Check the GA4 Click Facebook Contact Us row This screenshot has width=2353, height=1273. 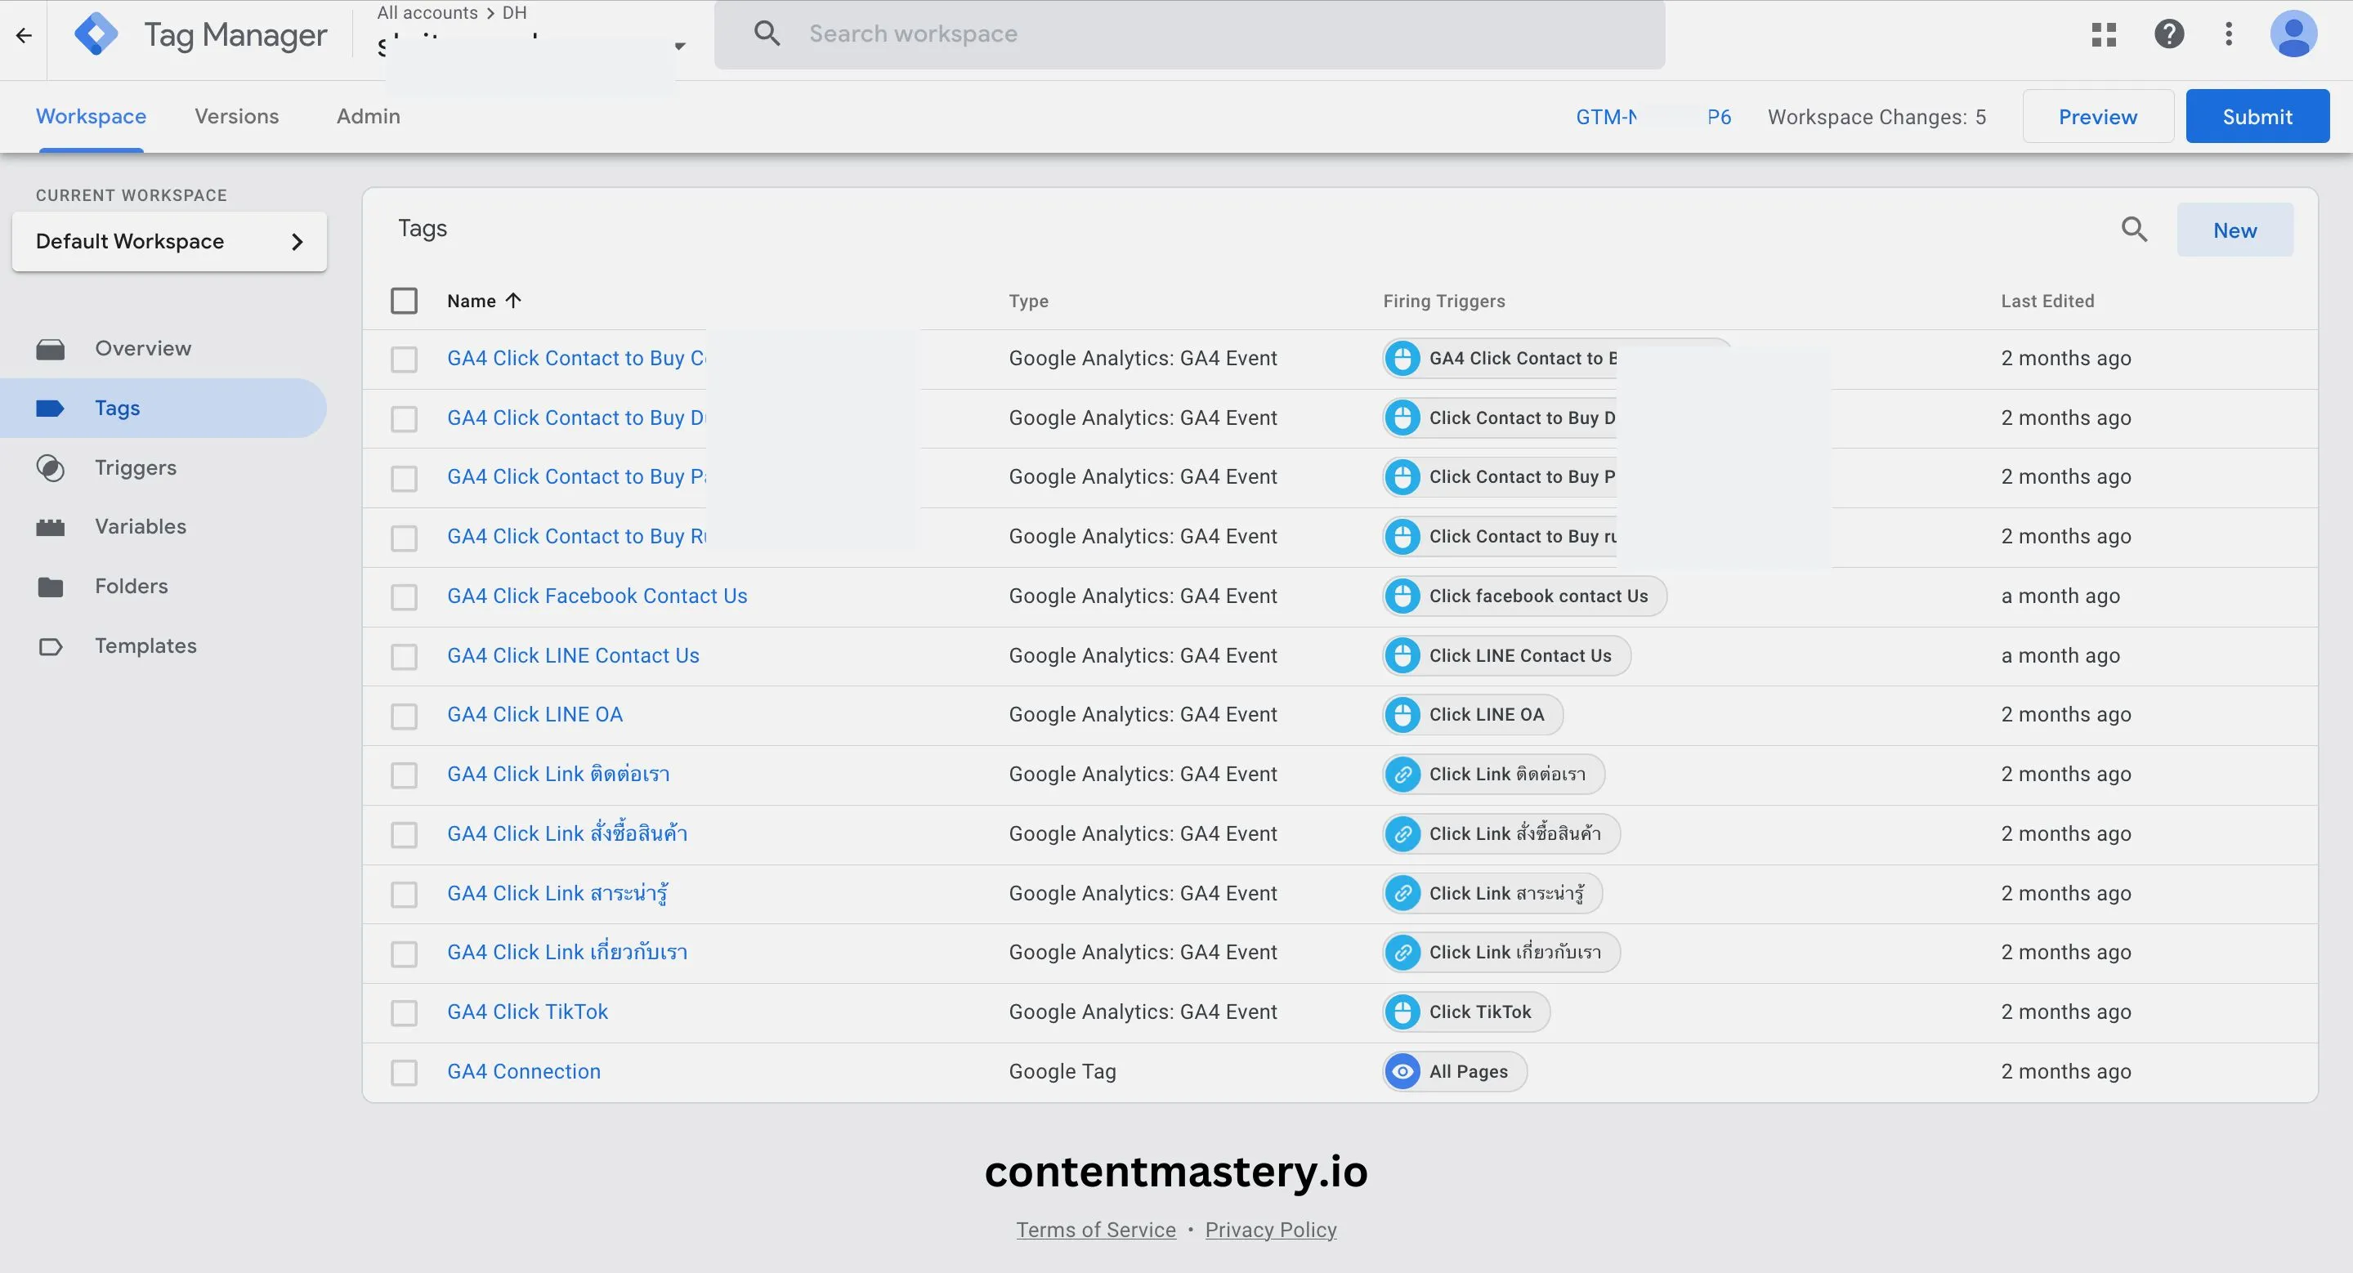click(x=404, y=597)
